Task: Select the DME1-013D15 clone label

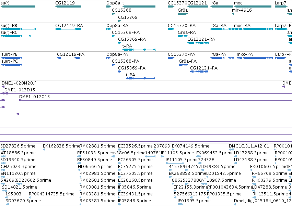Action: click(x=20, y=90)
